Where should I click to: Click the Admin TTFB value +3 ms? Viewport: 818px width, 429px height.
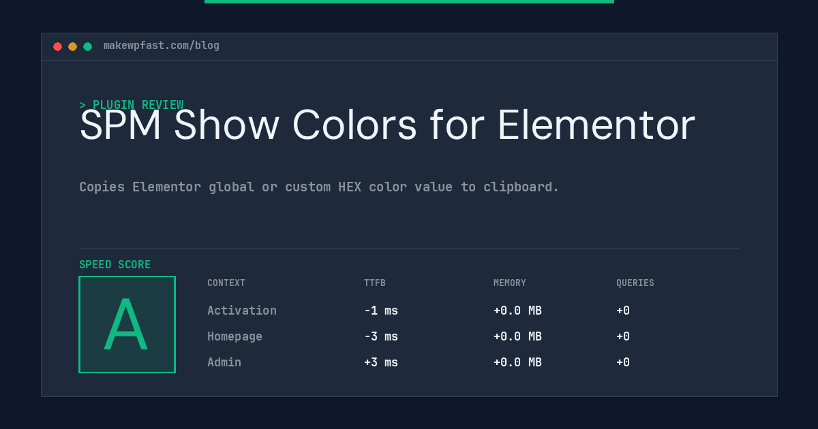(x=381, y=362)
